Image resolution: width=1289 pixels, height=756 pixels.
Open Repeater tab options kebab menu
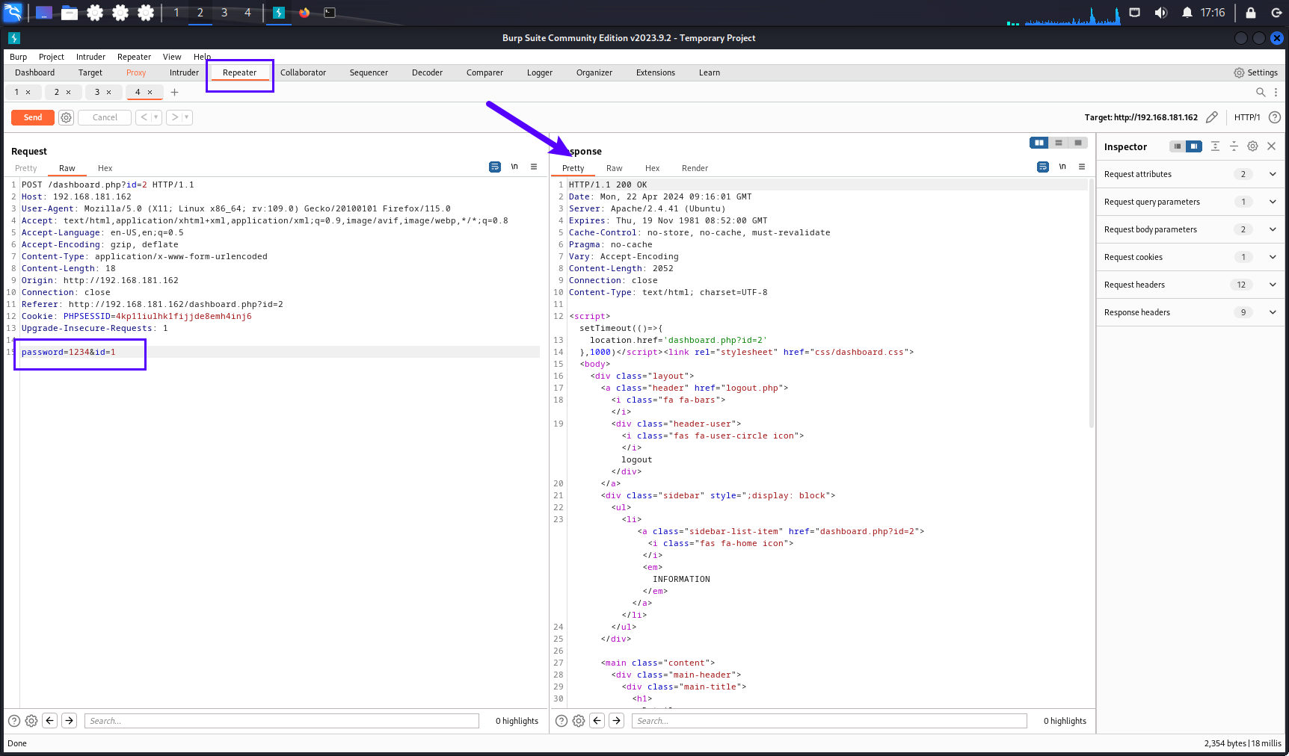pos(1276,92)
